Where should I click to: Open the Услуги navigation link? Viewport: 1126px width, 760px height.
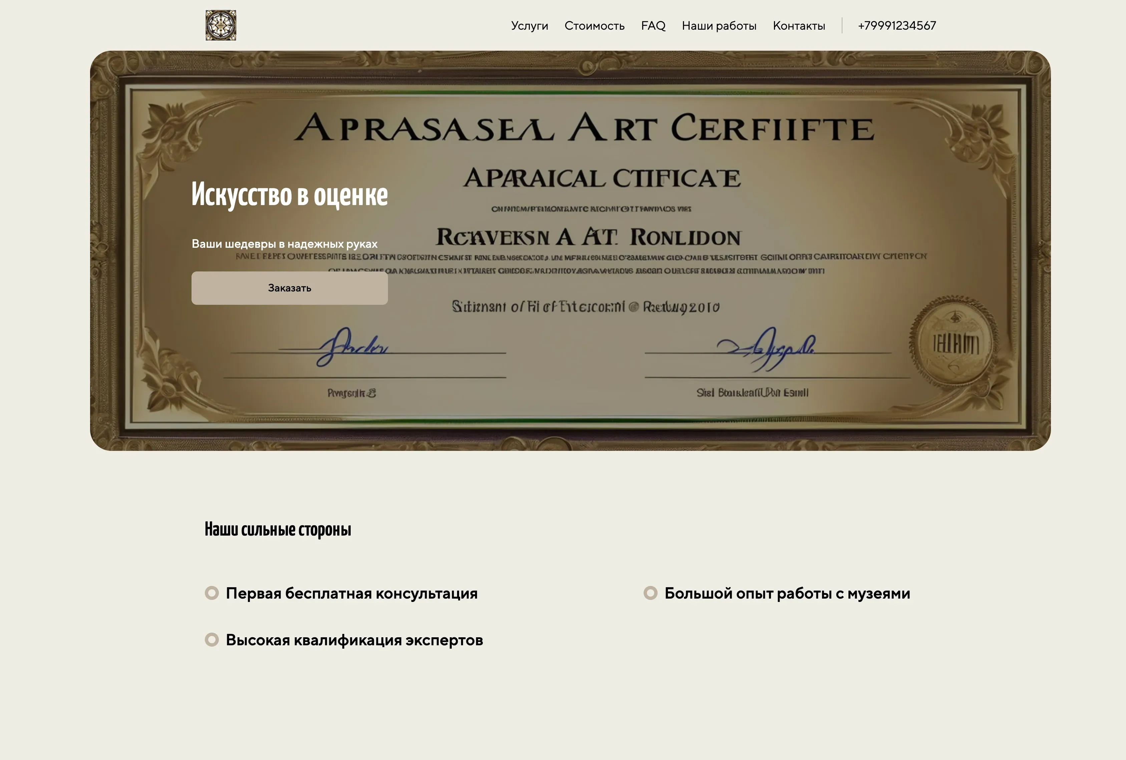click(x=529, y=26)
